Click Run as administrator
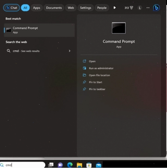This screenshot has width=167, height=168. [x=101, y=68]
